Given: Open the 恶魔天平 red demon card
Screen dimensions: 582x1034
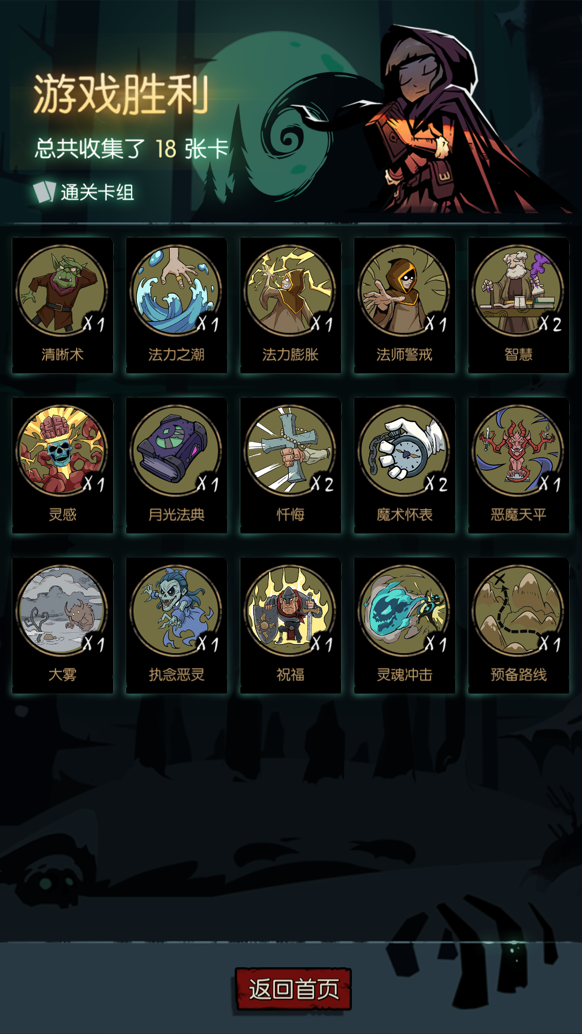Looking at the screenshot, I should (x=518, y=465).
